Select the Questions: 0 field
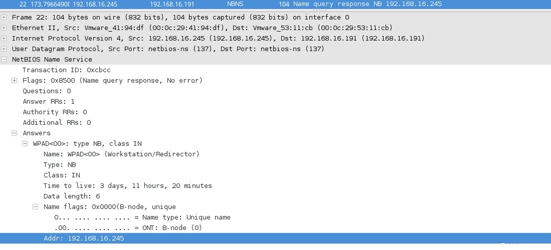Viewport: 551px width, 250px height. click(x=47, y=91)
